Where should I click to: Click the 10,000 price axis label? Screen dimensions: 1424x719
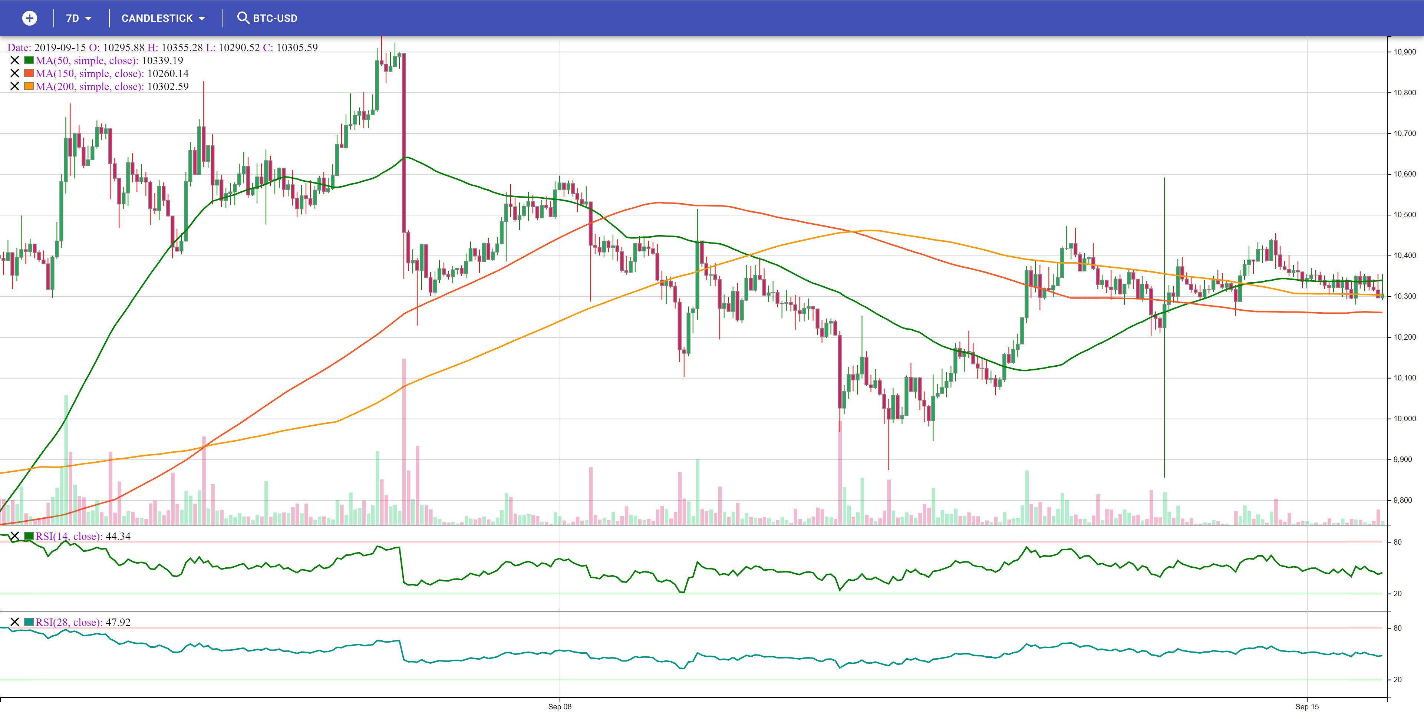pos(1405,419)
